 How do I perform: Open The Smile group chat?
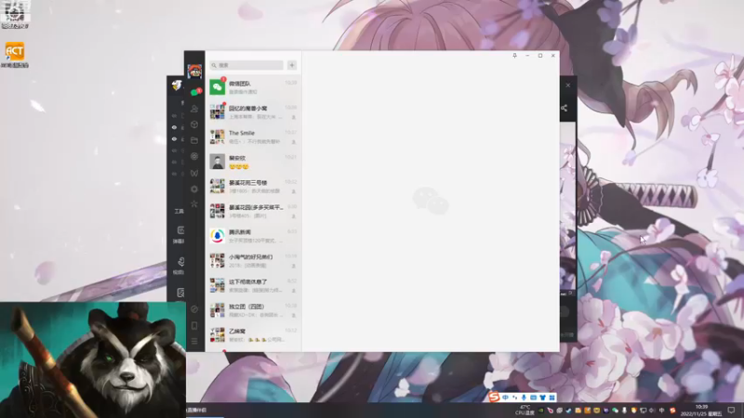[x=253, y=137]
